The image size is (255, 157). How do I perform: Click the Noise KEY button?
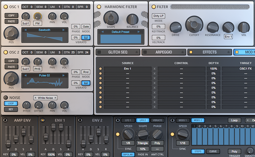(11, 109)
